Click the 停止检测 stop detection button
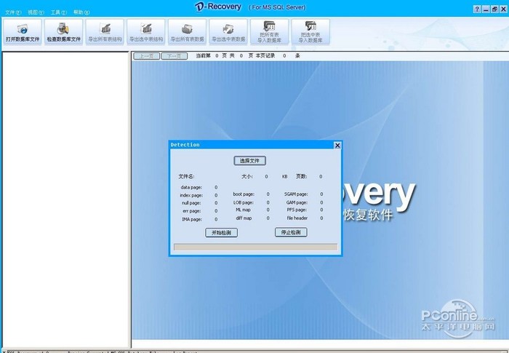Screen dimensions: 509x353 click(291, 232)
